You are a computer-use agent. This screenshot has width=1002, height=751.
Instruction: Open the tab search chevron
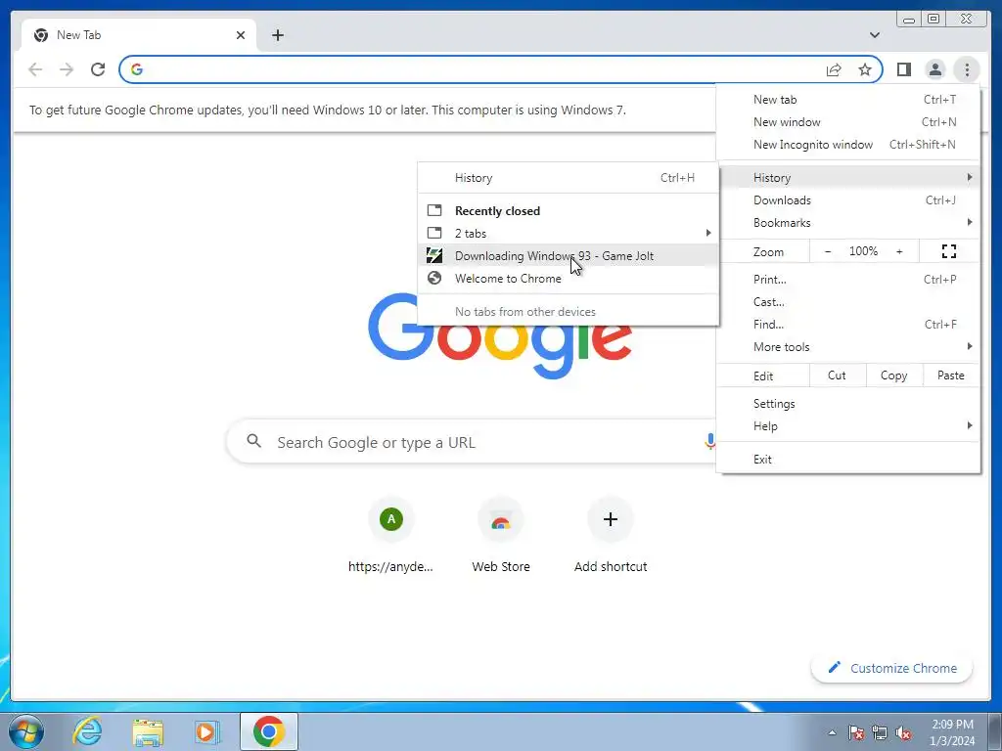click(x=874, y=35)
